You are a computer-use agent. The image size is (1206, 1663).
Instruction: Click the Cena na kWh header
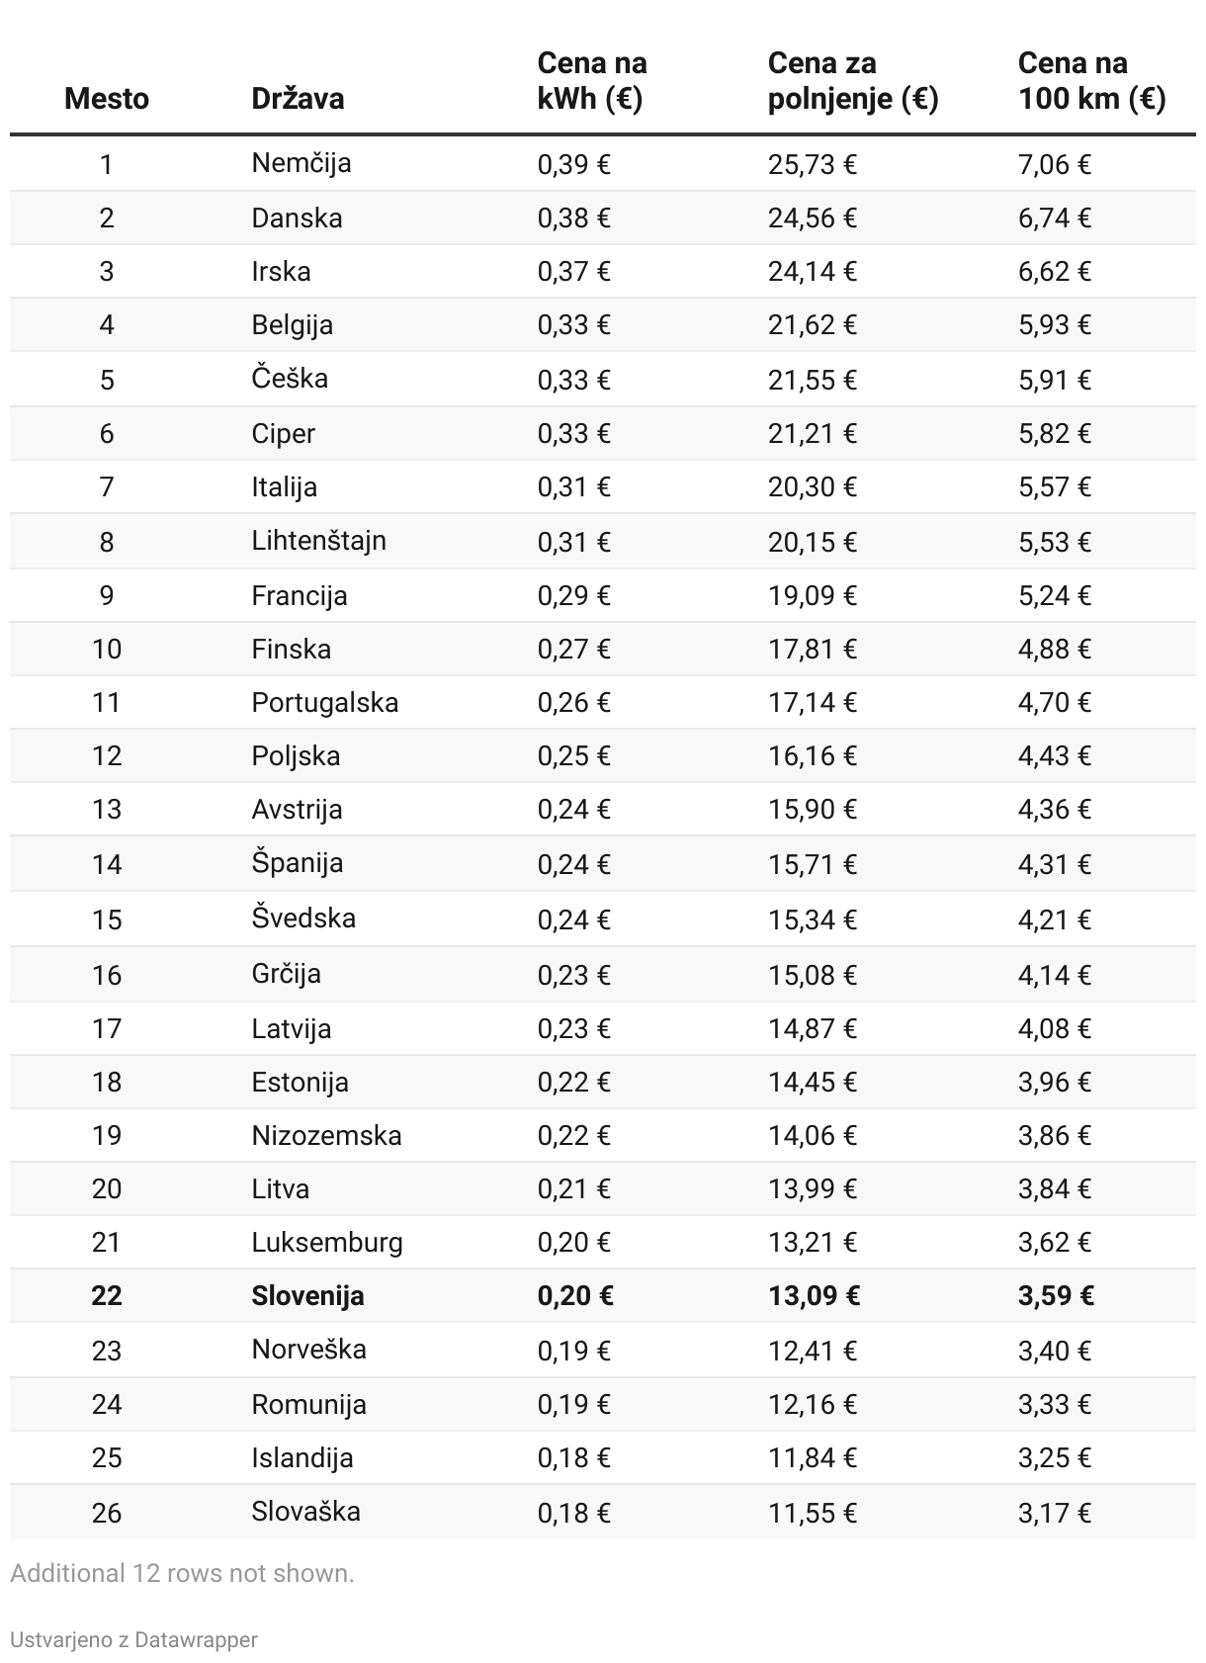pos(591,81)
